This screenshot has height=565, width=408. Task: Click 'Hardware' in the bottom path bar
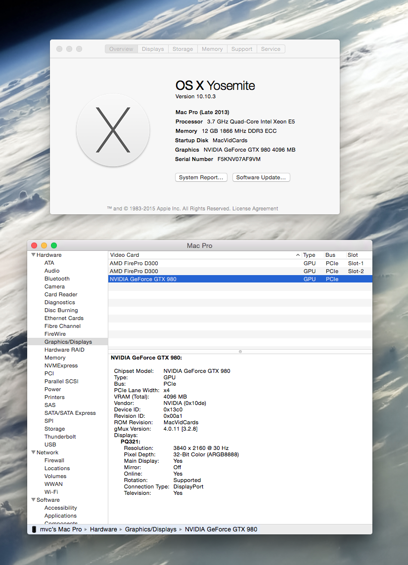coord(103,529)
